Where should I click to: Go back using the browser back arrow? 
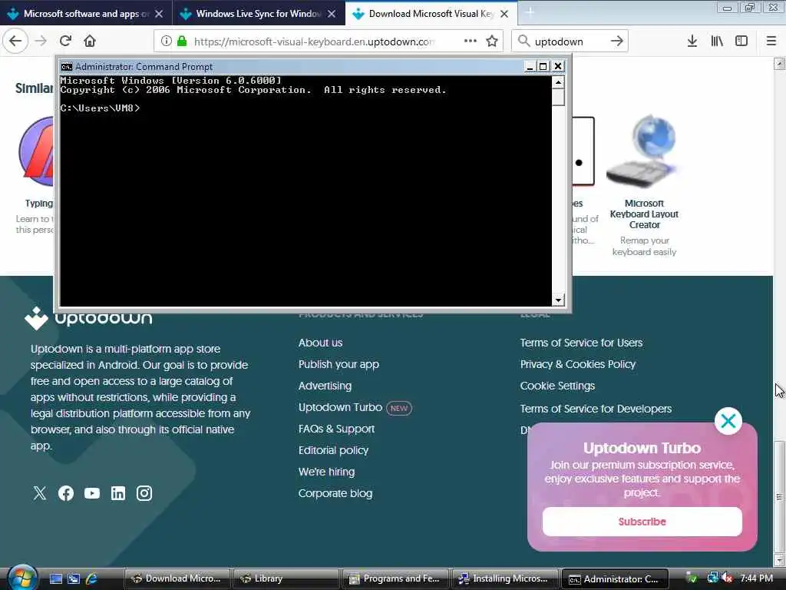click(x=15, y=41)
